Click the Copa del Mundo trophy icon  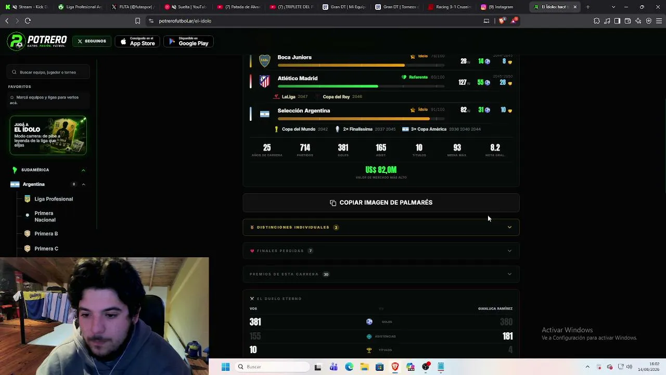277,129
